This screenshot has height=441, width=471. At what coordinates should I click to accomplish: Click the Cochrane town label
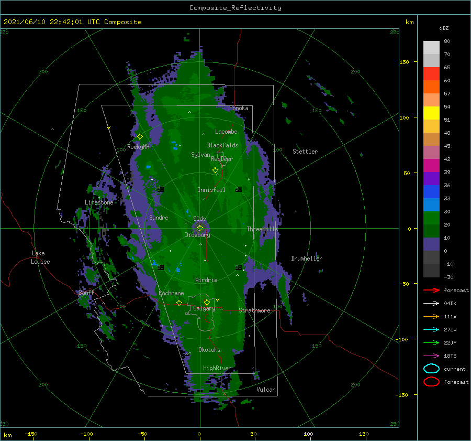click(x=171, y=293)
